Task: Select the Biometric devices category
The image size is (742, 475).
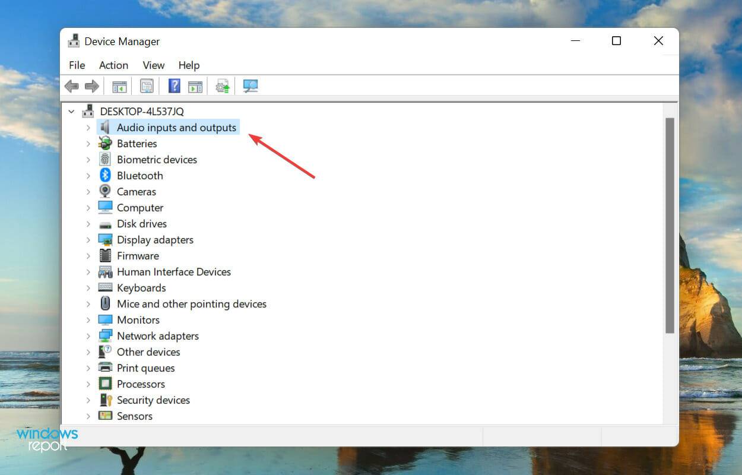Action: (x=157, y=159)
